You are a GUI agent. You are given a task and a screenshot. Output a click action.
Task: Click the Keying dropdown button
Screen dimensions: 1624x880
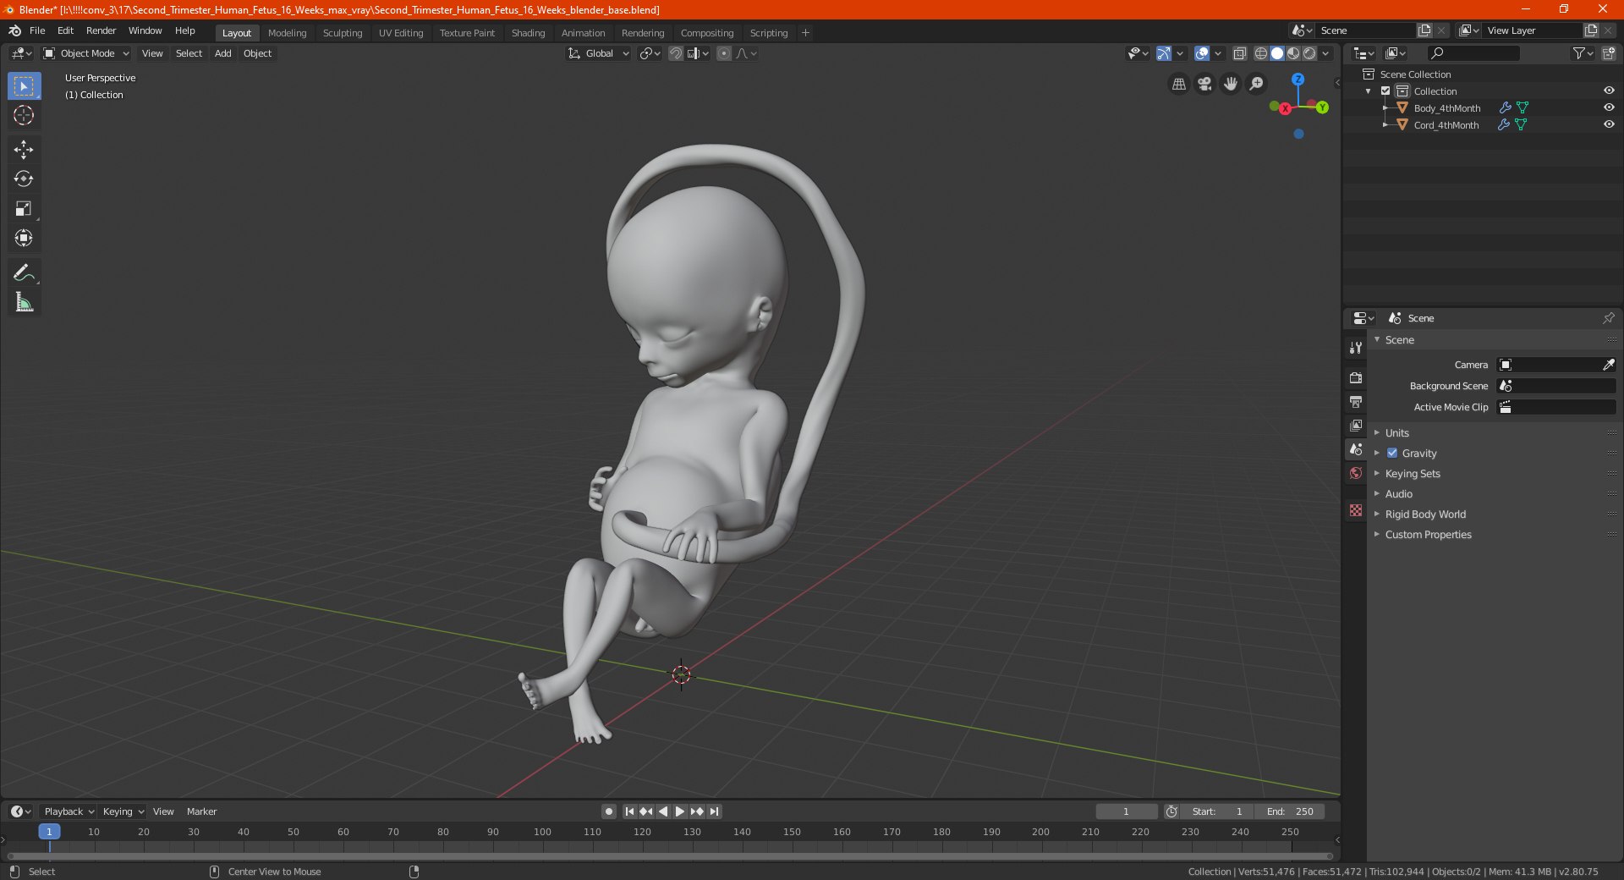123,811
